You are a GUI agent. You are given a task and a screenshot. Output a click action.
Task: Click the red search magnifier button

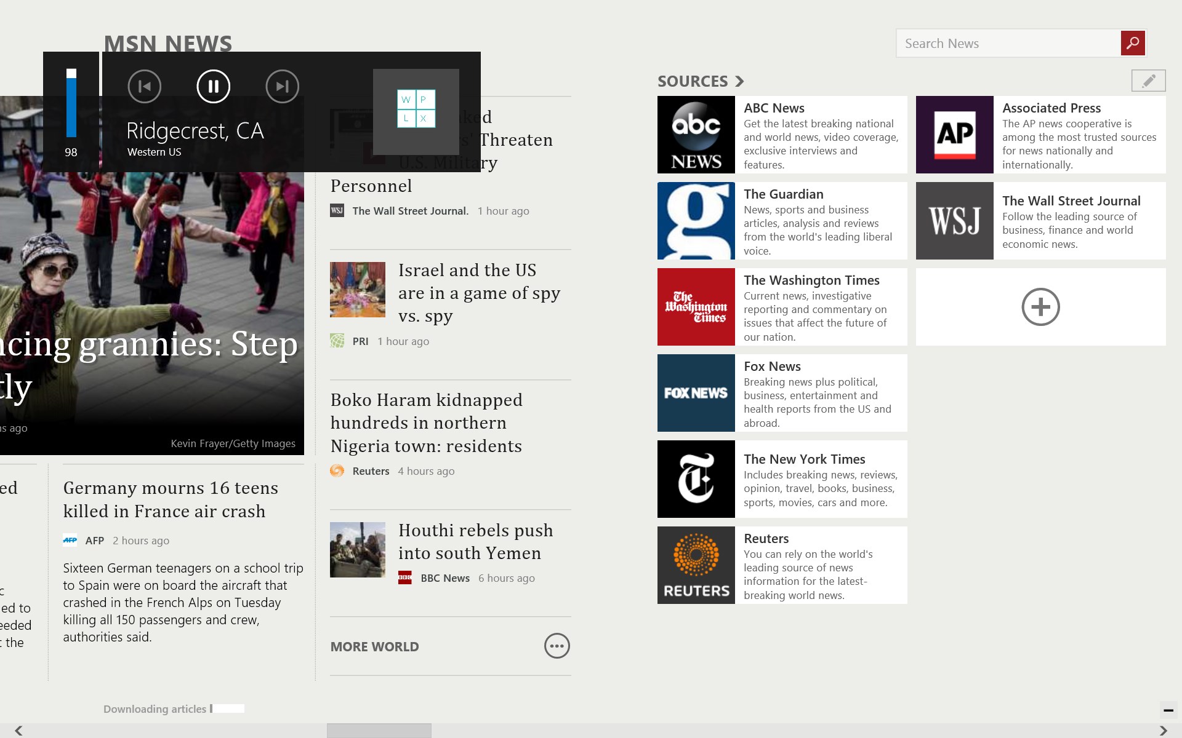1133,43
